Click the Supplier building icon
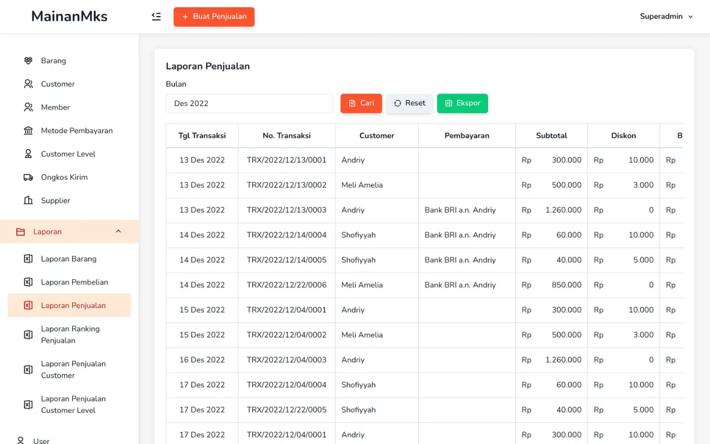 pyautogui.click(x=28, y=200)
